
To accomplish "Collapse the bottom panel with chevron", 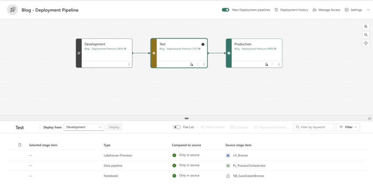I will click(x=369, y=118).
